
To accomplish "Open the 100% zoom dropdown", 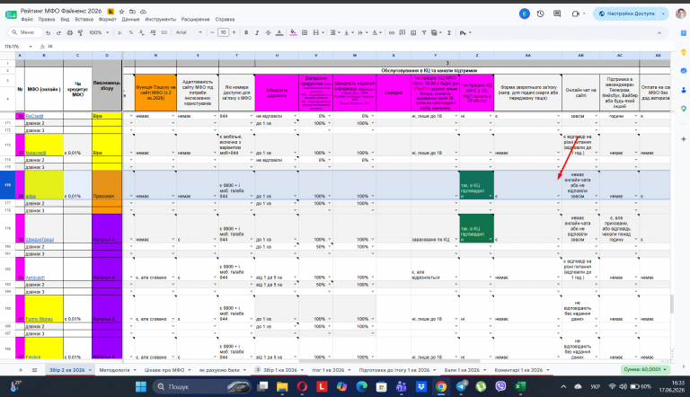I will pyautogui.click(x=99, y=32).
